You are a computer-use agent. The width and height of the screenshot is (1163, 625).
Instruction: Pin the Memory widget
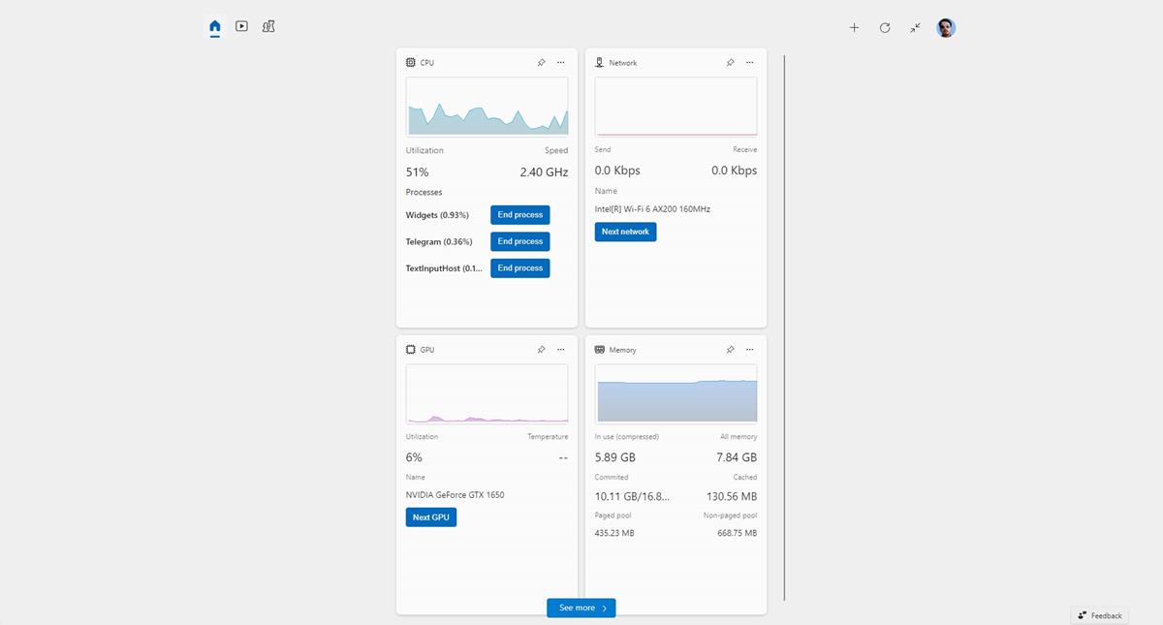(731, 350)
